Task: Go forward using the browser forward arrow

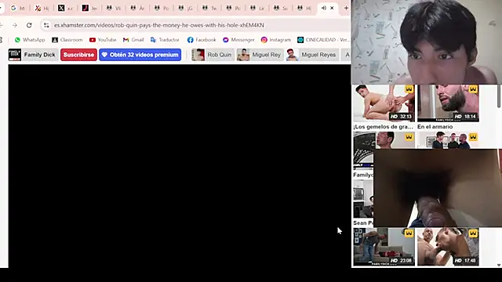Action: pos(15,25)
